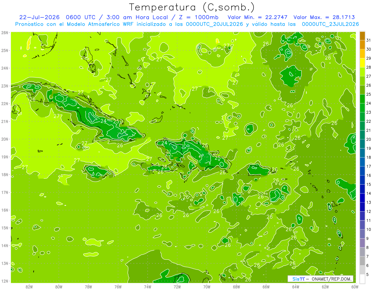Click legend value 20 on color scale
The image size is (377, 291).
coord(369,139)
